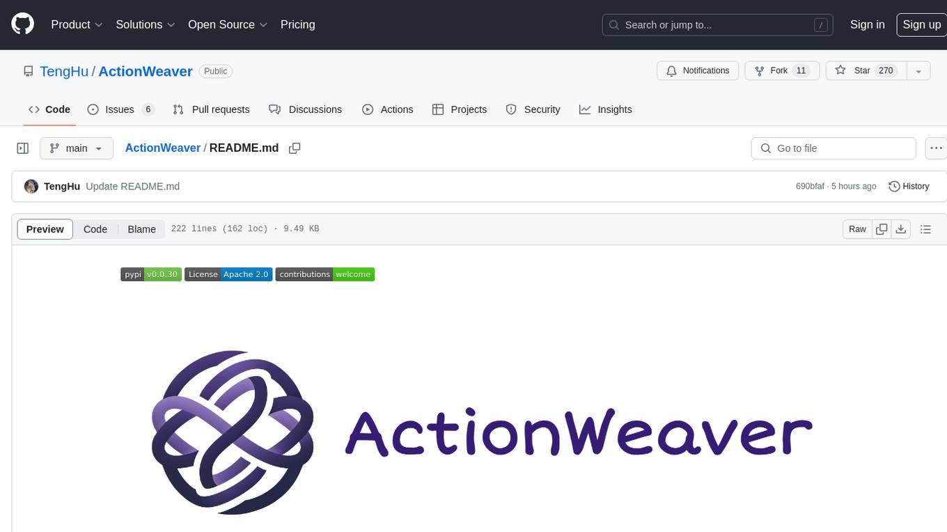Go to ActionWeaver root in breadcrumb
Image resolution: width=947 pixels, height=532 pixels.
(x=163, y=148)
